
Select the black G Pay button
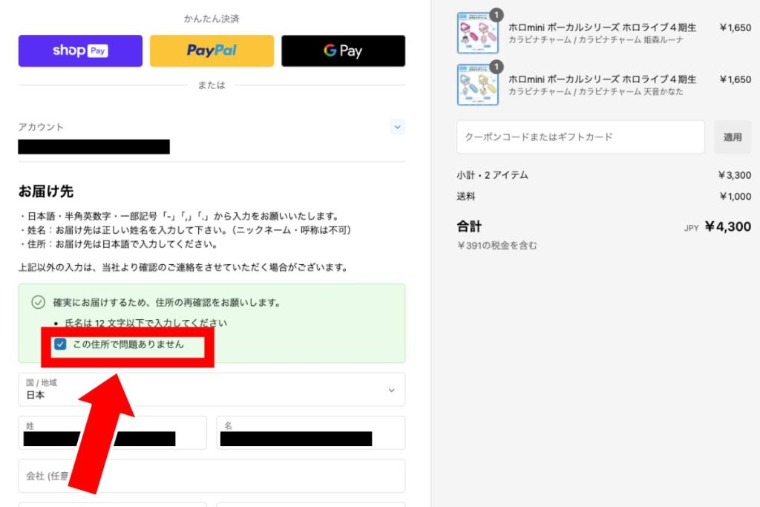[x=343, y=50]
